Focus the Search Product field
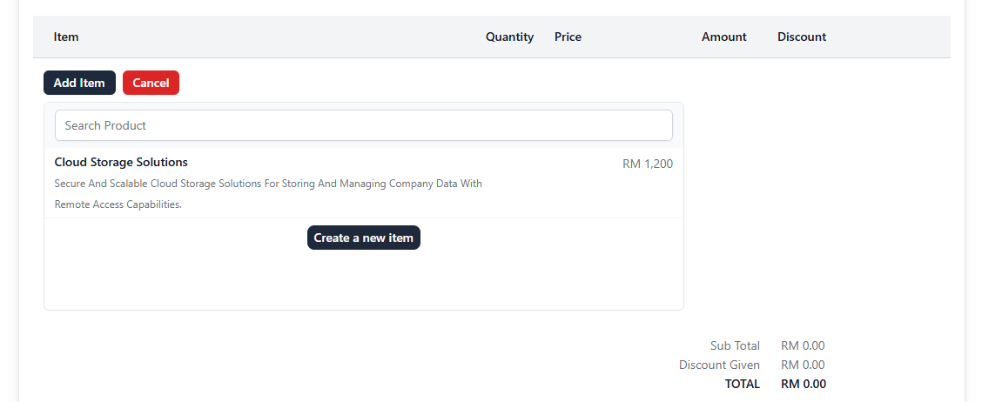 (364, 125)
